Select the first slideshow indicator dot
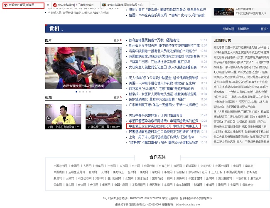 tap(76, 92)
